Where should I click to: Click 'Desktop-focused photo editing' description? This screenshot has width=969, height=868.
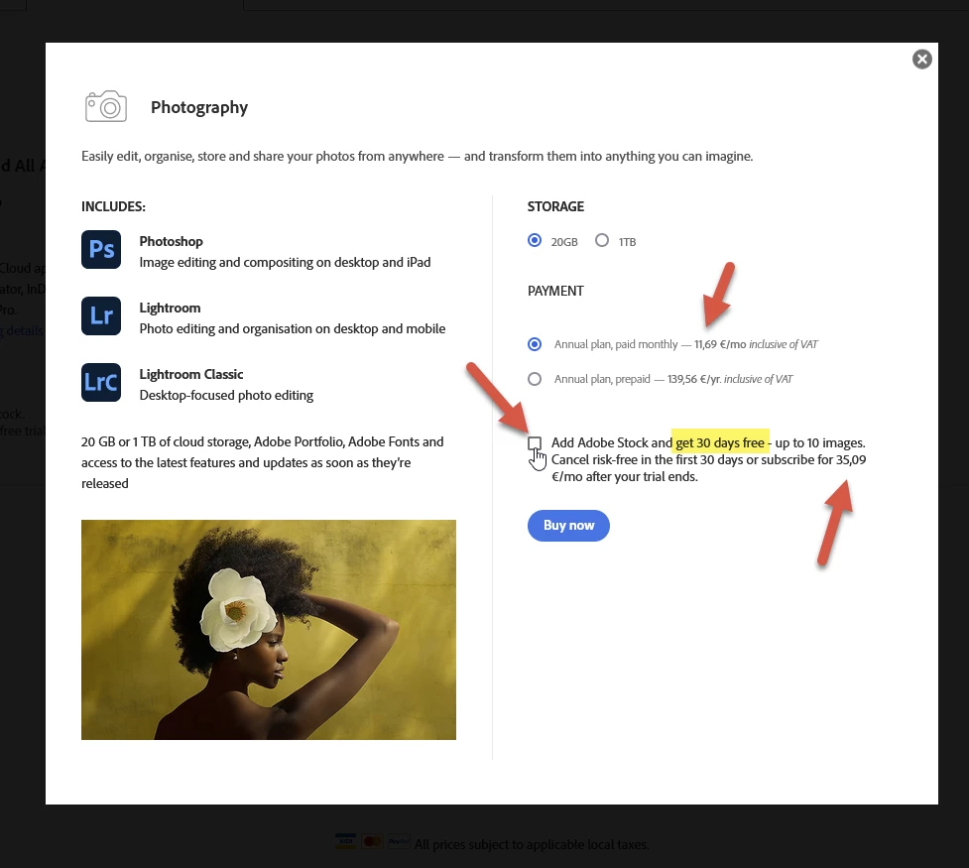coord(226,395)
